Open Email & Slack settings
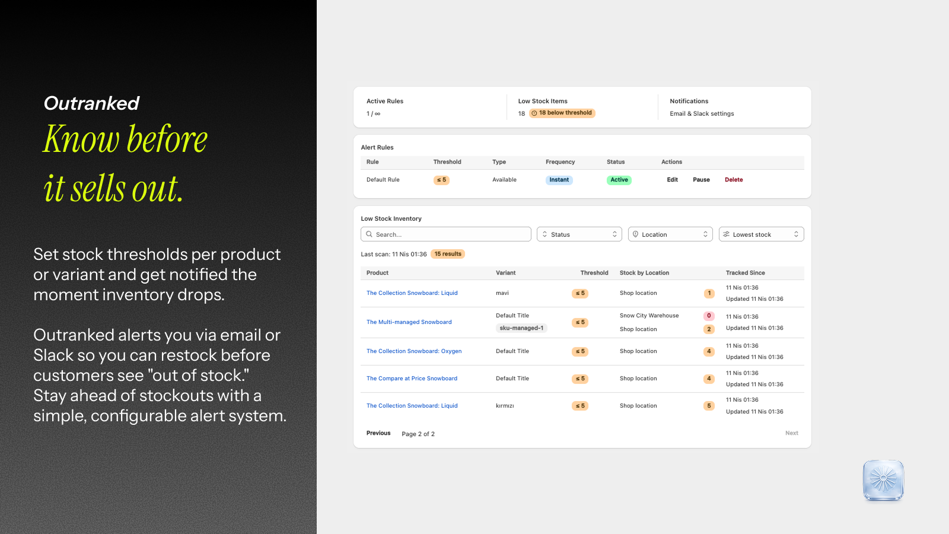Viewport: 949px width, 534px height. pyautogui.click(x=702, y=114)
